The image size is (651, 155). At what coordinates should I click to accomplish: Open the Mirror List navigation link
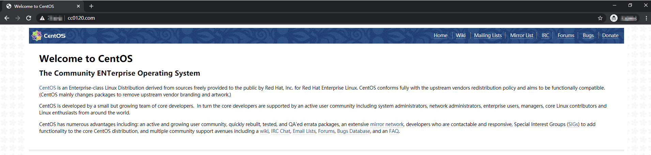click(521, 35)
